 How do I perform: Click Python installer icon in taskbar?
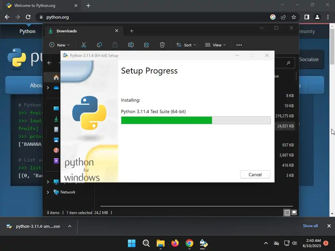[203, 243]
